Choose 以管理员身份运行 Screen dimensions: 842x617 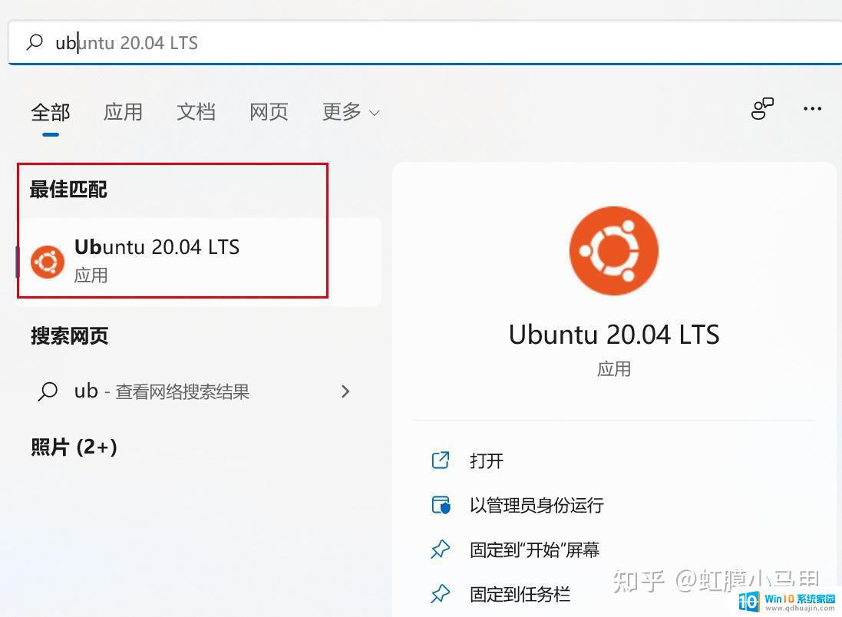[x=537, y=505]
